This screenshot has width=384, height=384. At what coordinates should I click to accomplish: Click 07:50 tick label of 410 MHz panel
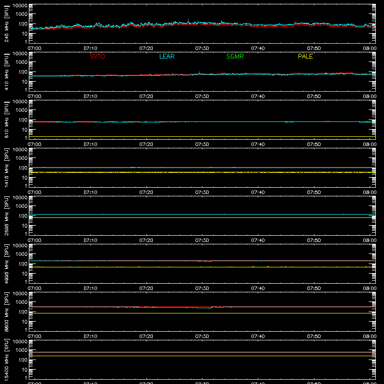click(x=314, y=96)
